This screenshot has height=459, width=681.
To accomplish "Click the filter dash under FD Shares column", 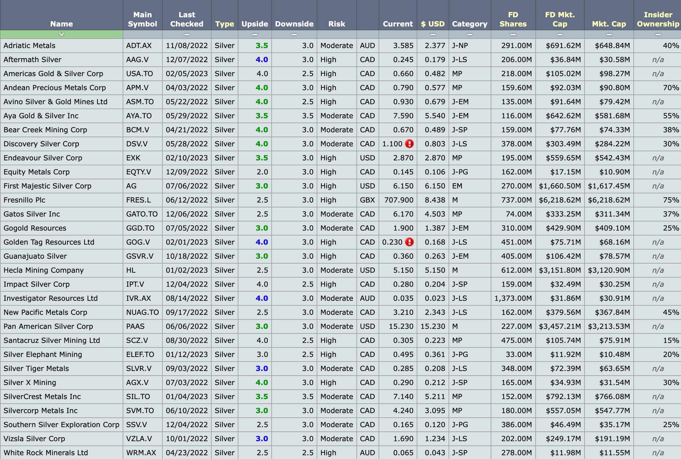I will pos(513,35).
